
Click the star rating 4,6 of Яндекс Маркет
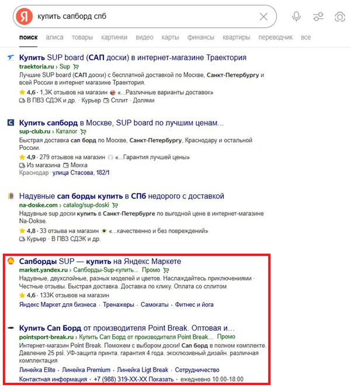pyautogui.click(x=27, y=296)
